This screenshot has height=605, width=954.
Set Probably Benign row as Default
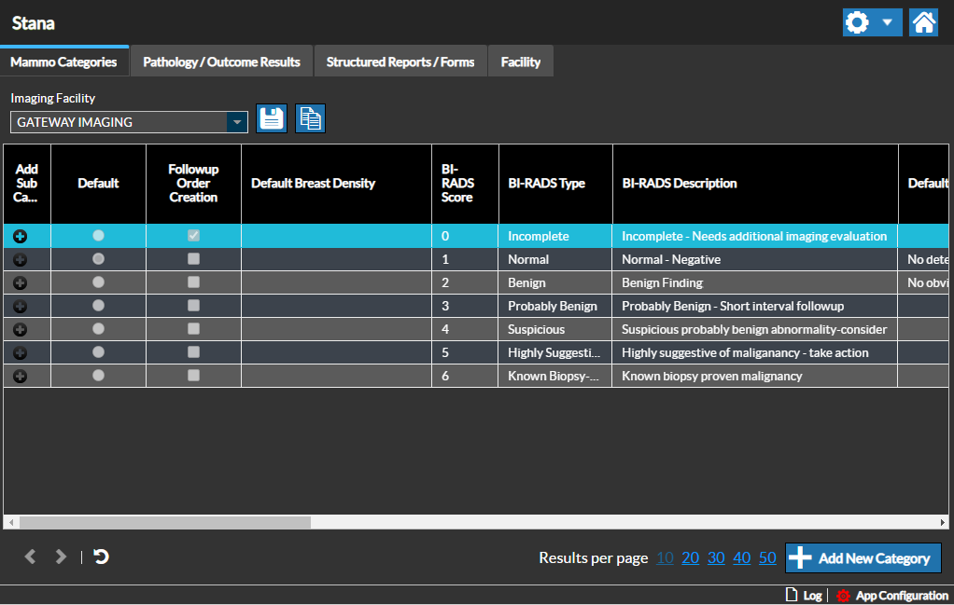98,306
